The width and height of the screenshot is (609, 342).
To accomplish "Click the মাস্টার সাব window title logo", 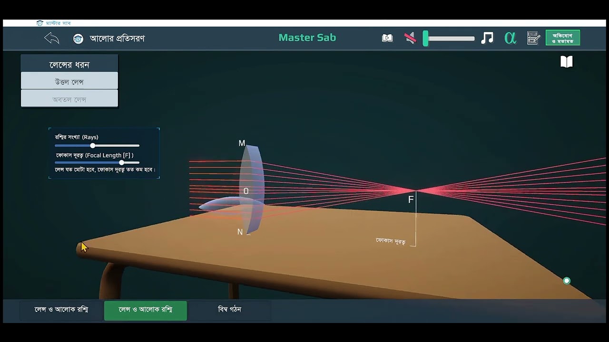I will [x=40, y=23].
